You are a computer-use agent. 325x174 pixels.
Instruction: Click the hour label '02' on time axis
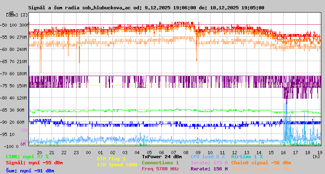point(113,153)
